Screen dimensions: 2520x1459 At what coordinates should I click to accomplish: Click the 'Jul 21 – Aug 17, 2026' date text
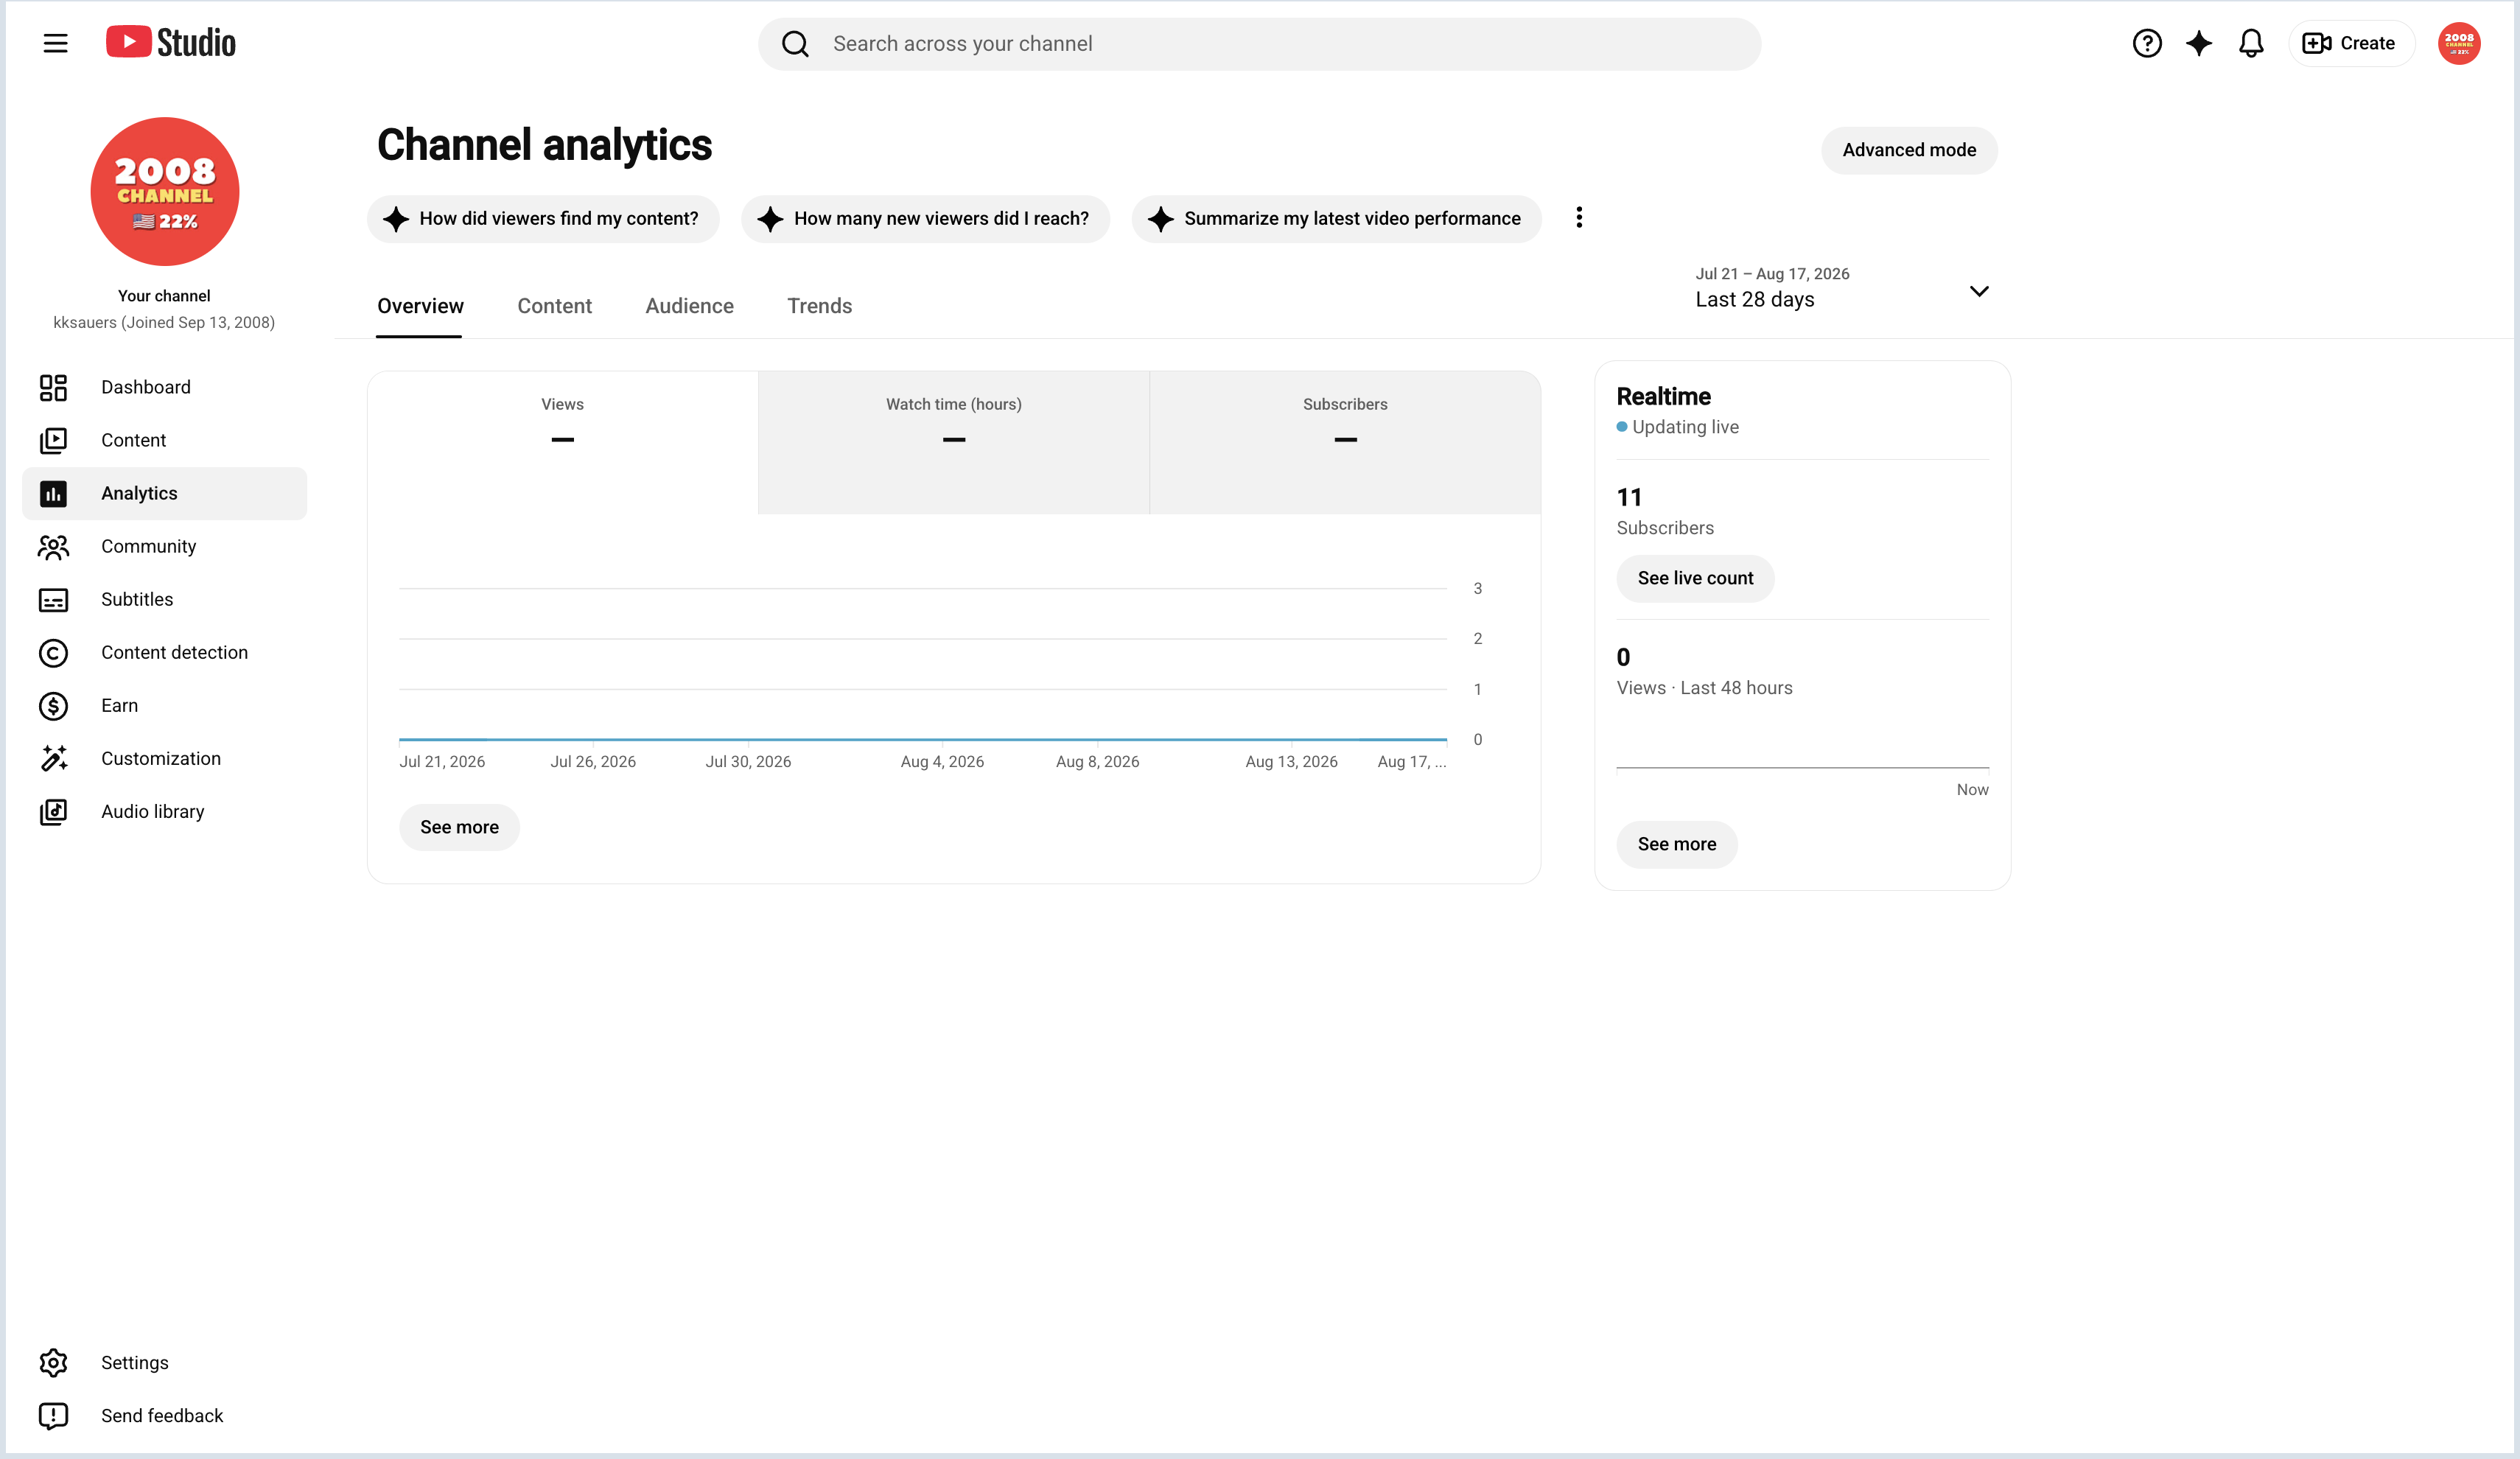1772,274
